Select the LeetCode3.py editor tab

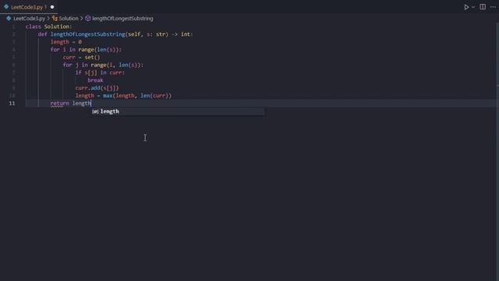click(29, 7)
